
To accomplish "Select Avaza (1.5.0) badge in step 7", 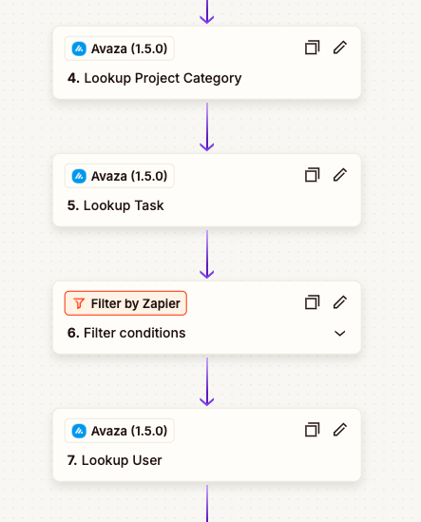I will click(120, 431).
